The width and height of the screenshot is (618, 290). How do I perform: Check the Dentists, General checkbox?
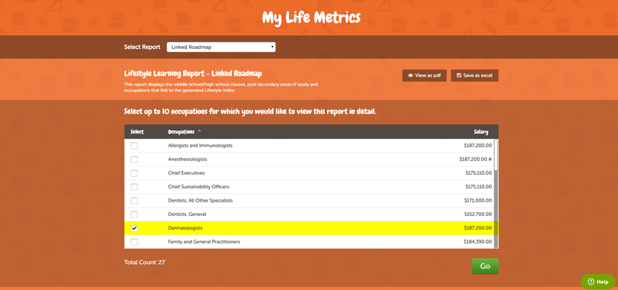coord(134,214)
